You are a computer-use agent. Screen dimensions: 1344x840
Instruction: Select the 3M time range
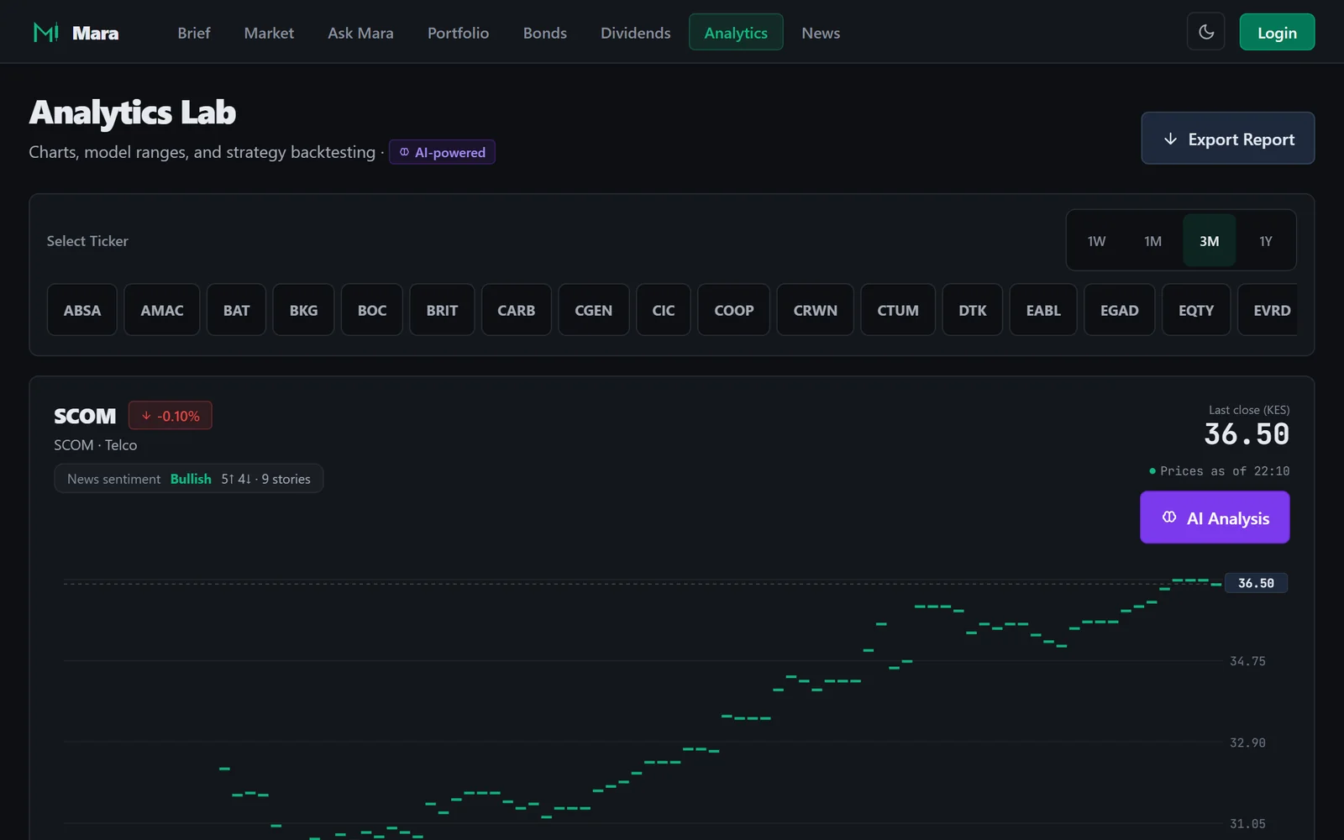[1210, 241]
